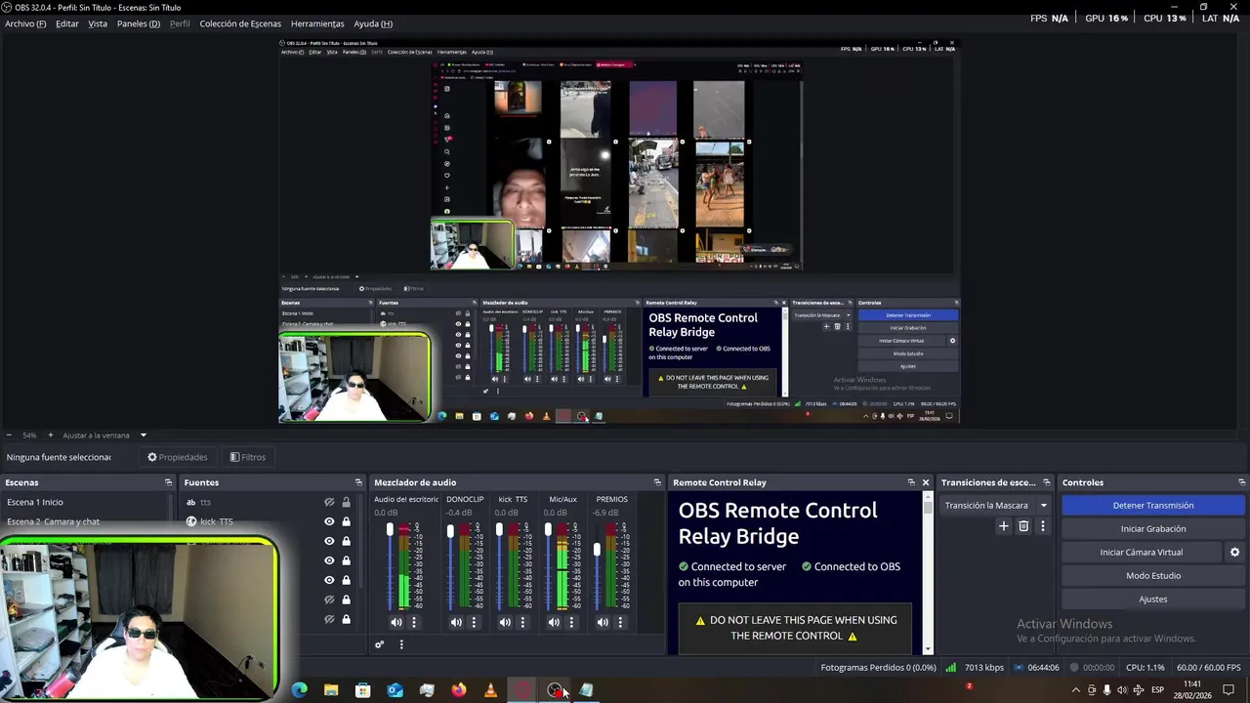The image size is (1250, 703).
Task: Adjust the DONOCLIP volume fader
Action: (450, 531)
